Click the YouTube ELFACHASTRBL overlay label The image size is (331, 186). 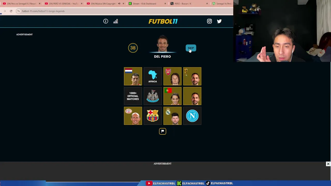(160, 183)
